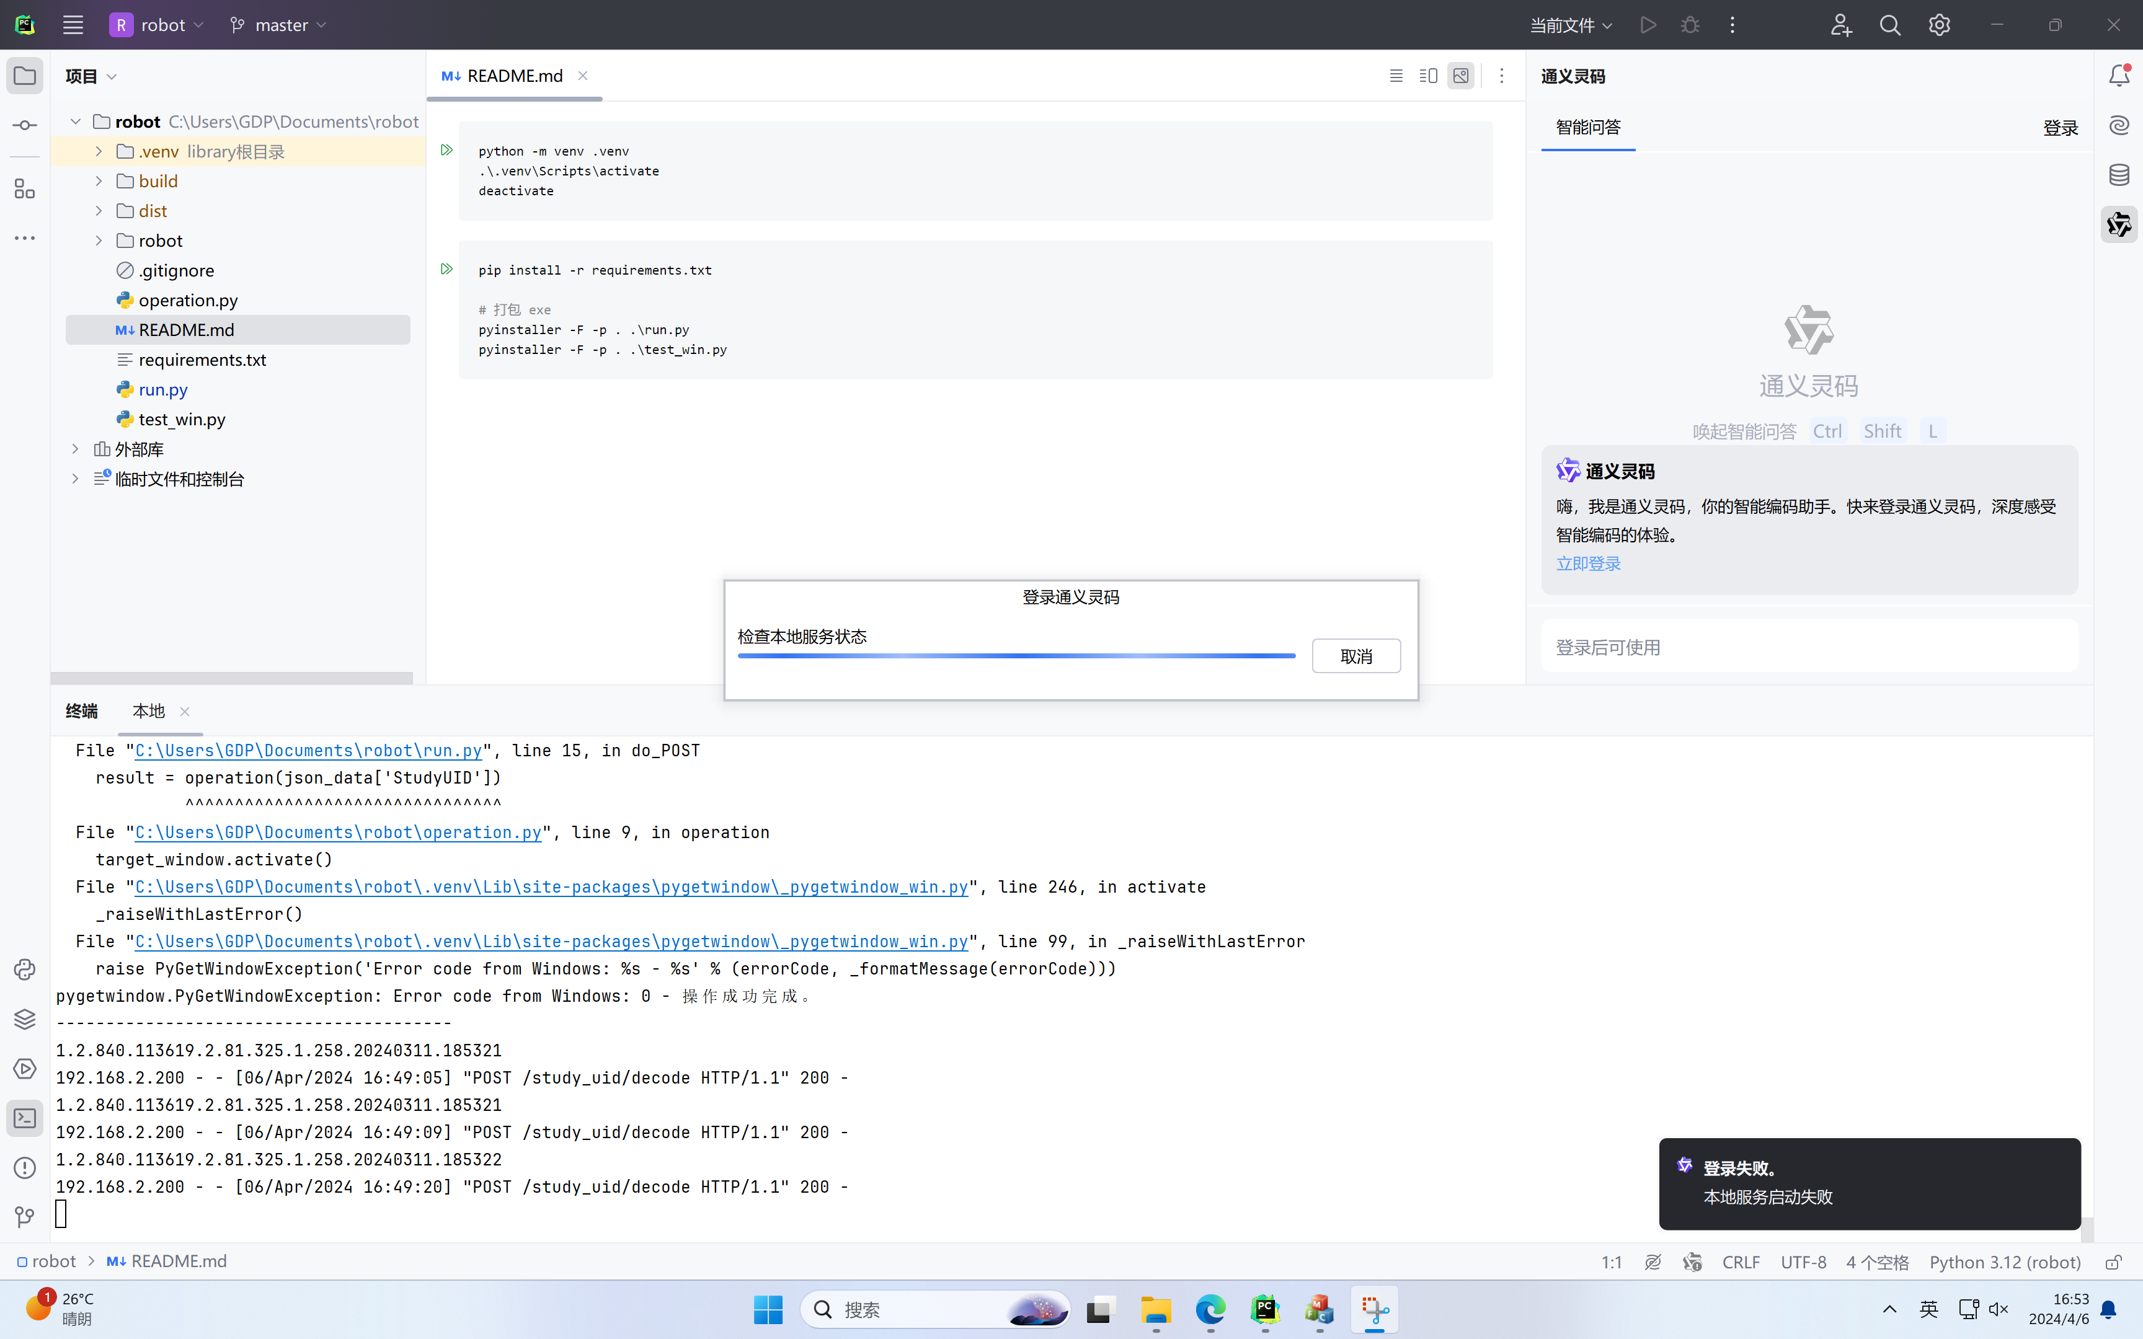Open the Python Console tool window

coord(25,970)
